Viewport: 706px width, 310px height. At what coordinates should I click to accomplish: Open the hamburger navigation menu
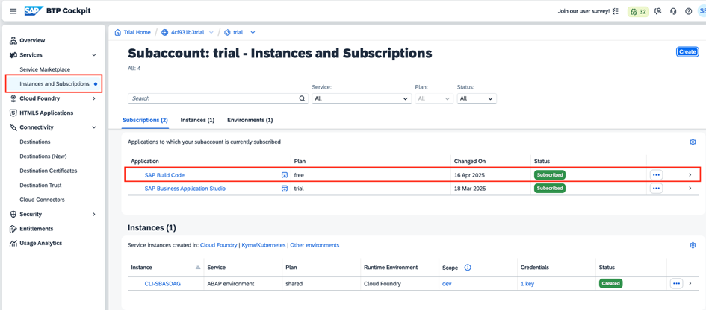coord(13,11)
